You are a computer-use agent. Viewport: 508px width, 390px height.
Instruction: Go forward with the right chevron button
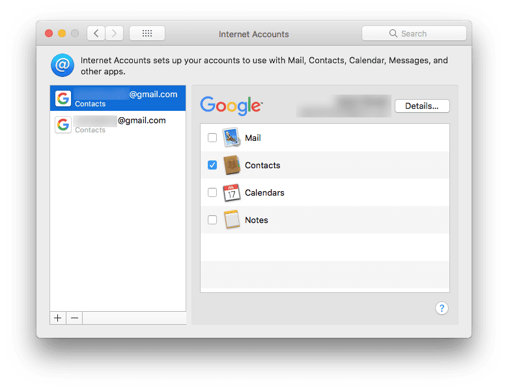point(114,33)
